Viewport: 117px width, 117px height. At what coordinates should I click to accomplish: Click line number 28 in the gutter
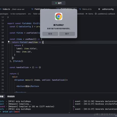coord(3,67)
